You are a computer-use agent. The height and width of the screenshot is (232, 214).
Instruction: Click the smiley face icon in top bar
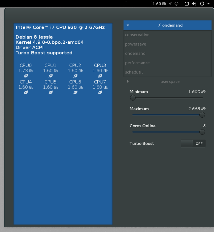(x=176, y=4)
